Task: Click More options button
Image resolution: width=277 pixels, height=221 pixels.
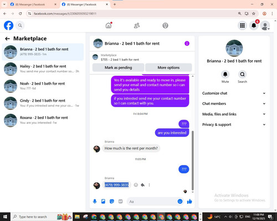Action: pos(168,67)
